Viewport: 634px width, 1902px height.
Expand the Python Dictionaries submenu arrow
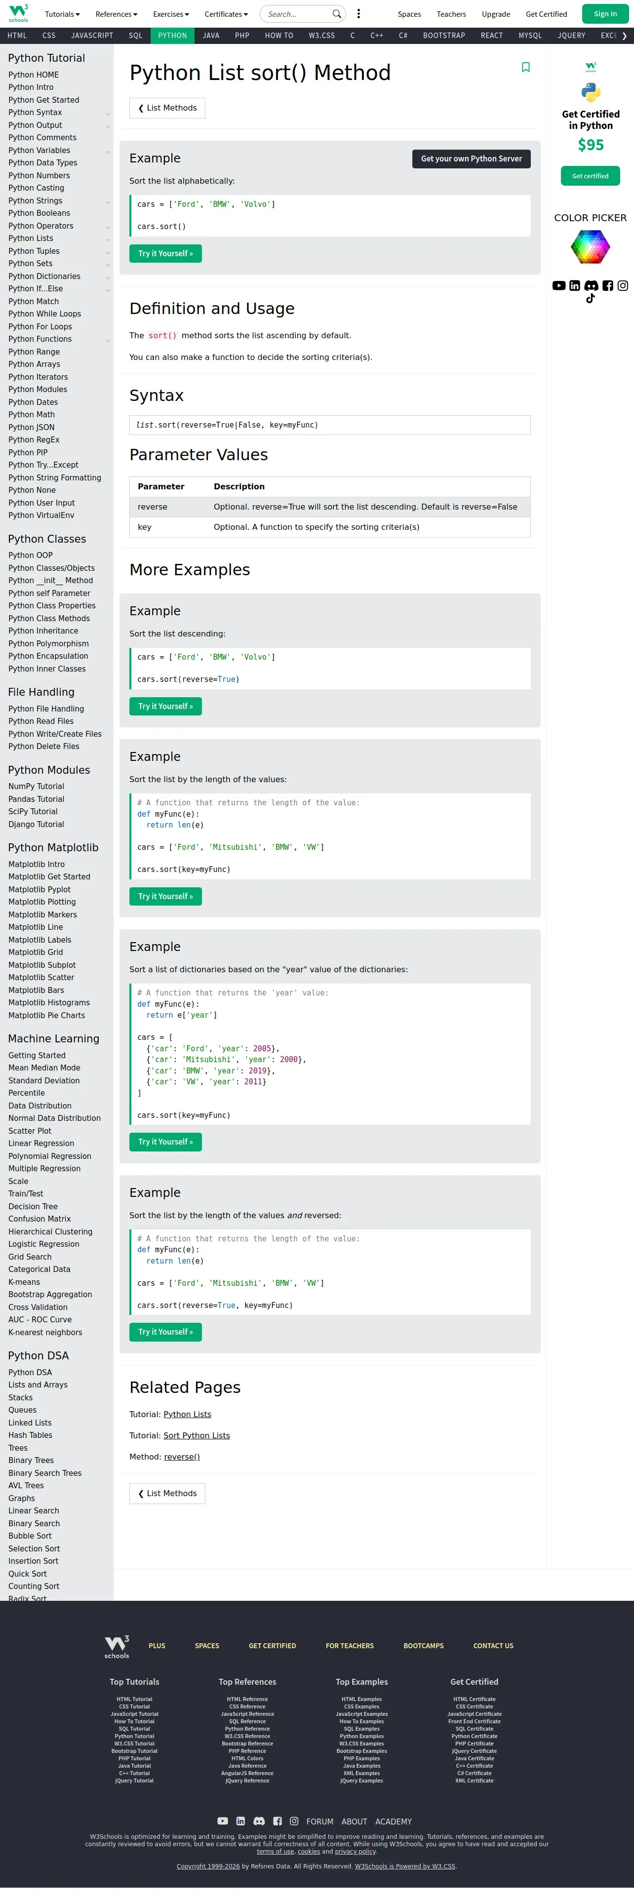click(x=108, y=277)
